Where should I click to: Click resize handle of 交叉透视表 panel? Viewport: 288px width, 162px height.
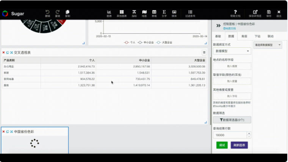click(205, 122)
